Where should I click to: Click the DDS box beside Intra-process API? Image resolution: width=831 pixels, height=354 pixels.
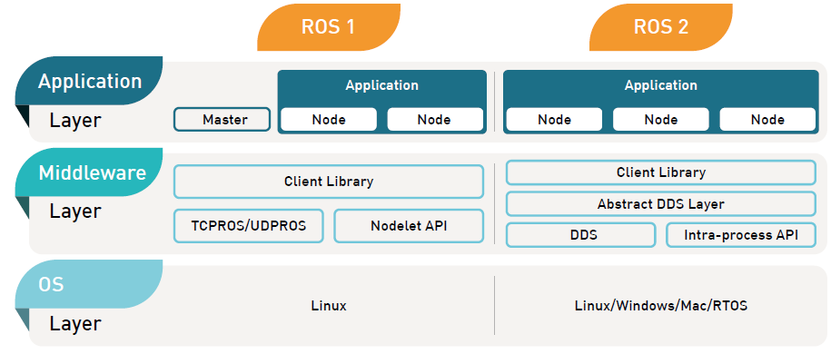point(581,235)
